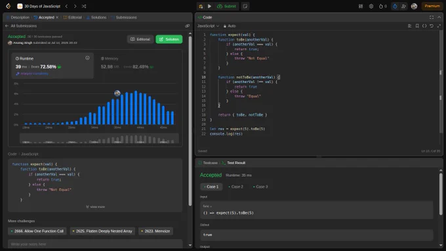This screenshot has width=446, height=251.
Task: Run the code with play icon
Action: (210, 7)
